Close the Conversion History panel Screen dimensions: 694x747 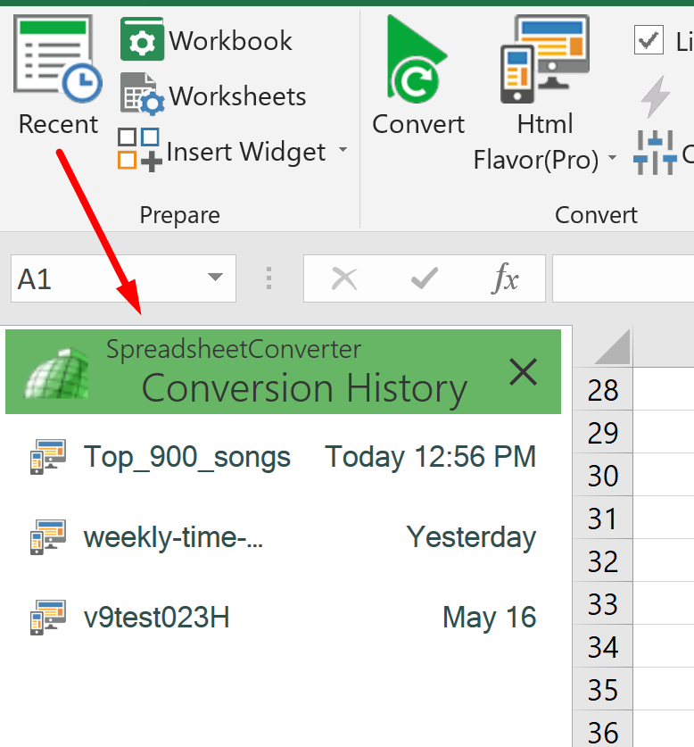click(x=523, y=372)
